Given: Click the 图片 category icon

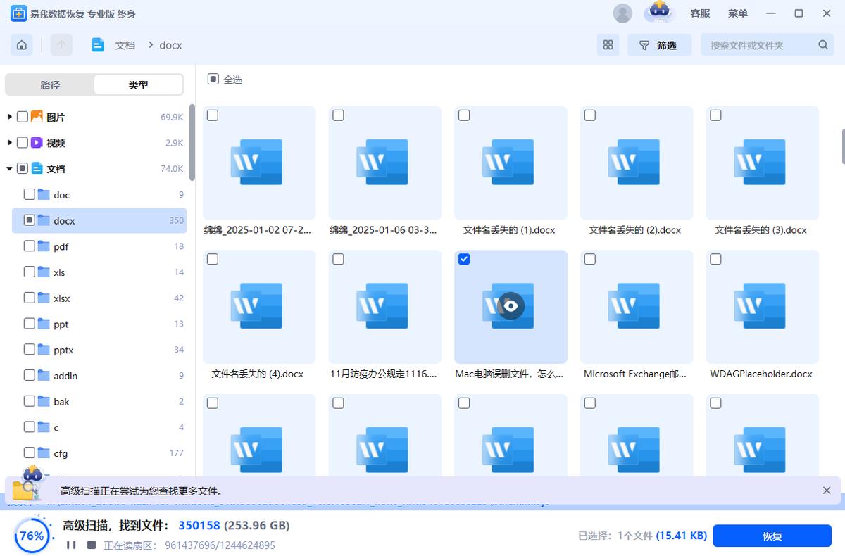Looking at the screenshot, I should 37,117.
